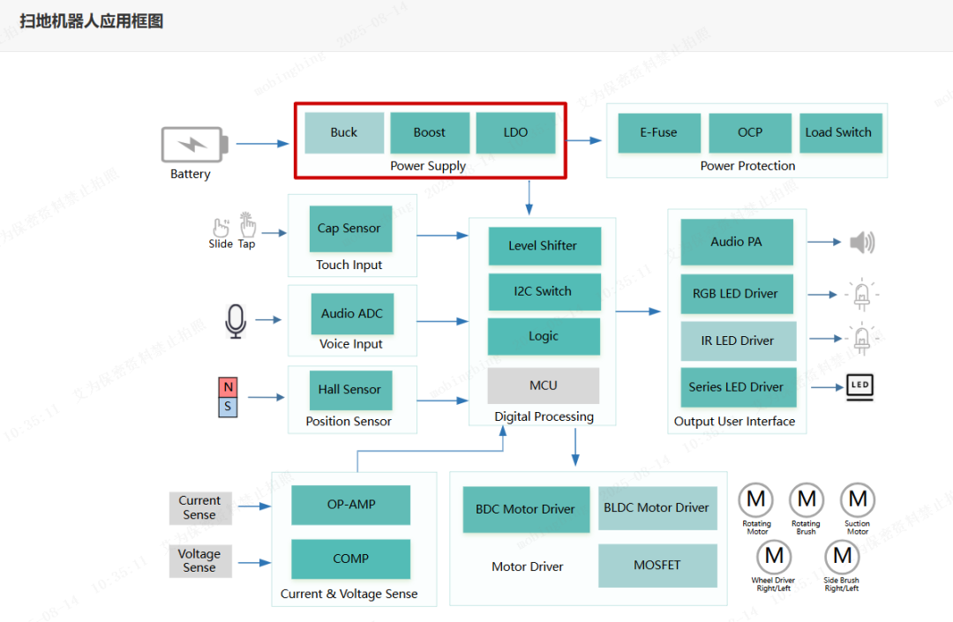953x622 pixels.
Task: Click the N/S magnet icon
Action: (229, 397)
